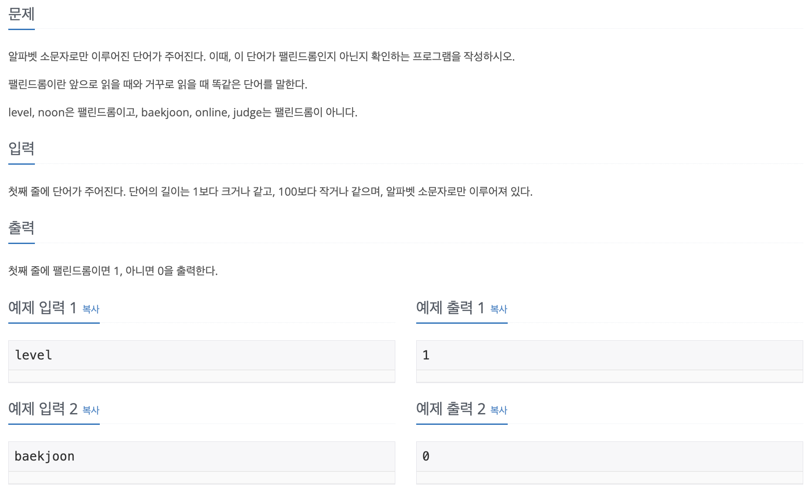Click the 예제 입력 1 heading text
This screenshot has height=488, width=808.
pos(41,308)
